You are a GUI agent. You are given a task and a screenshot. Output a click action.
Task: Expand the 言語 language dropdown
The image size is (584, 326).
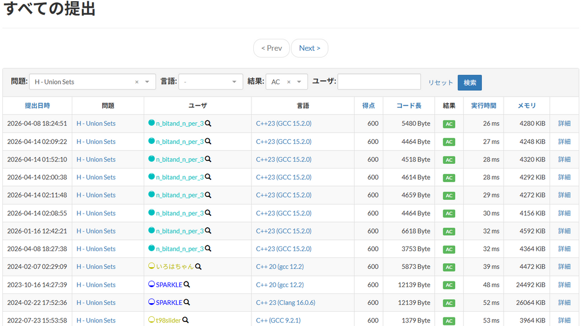(x=234, y=82)
